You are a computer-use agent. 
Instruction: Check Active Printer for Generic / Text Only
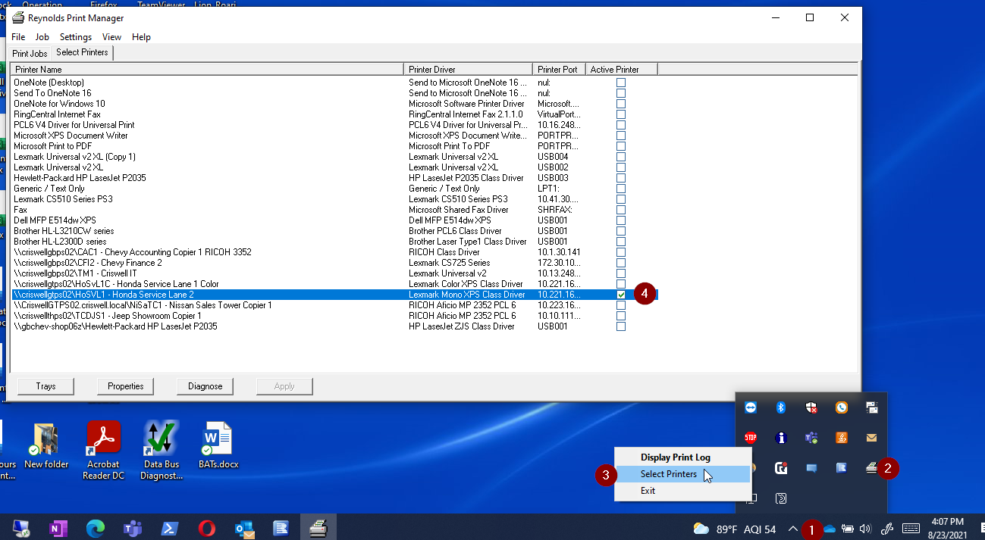(x=621, y=189)
